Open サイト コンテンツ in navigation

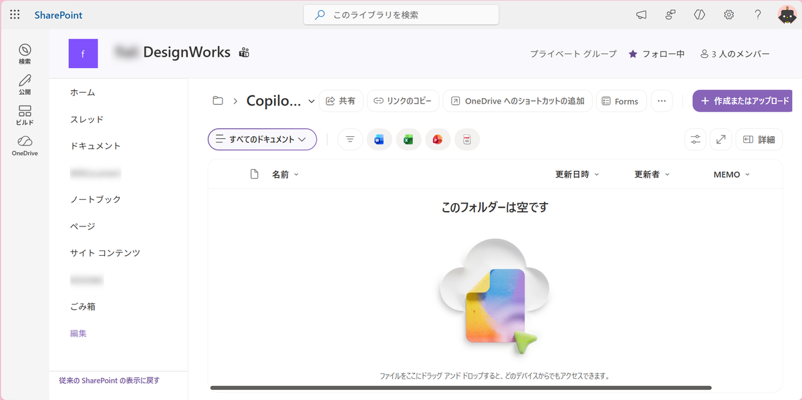click(105, 252)
